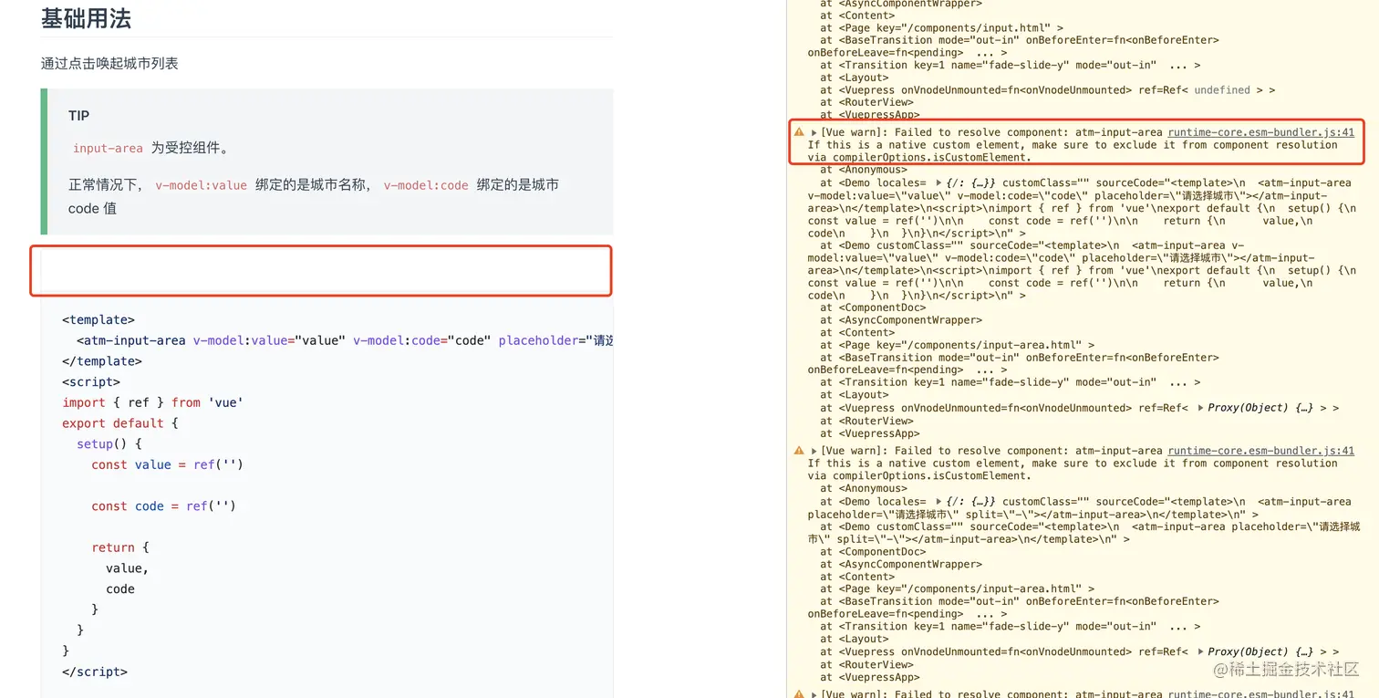
Task: Click the v-model:value inline code in tip
Action: pyautogui.click(x=201, y=185)
